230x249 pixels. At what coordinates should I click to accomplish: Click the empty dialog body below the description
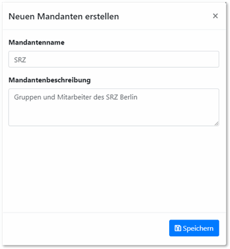pyautogui.click(x=113, y=169)
